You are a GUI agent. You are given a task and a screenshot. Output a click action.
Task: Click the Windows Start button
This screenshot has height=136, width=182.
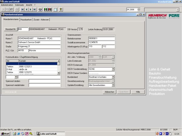pyautogui.click(x=5, y=134)
